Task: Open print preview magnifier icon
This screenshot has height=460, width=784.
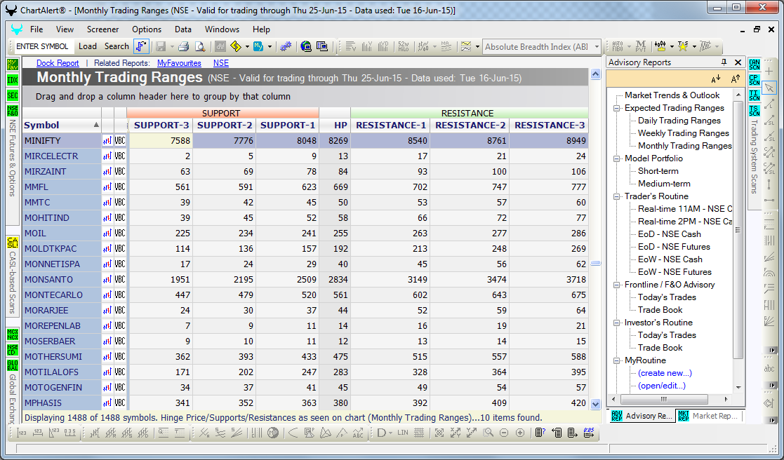Action: click(x=200, y=46)
